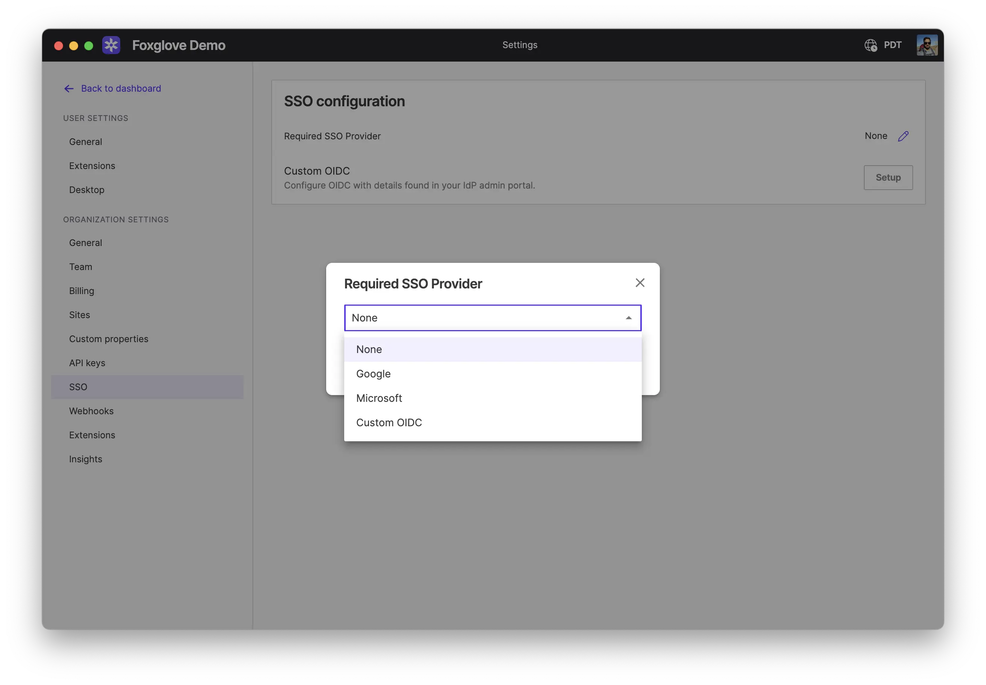The image size is (986, 685).
Task: Click the PDT timezone indicator
Action: click(892, 45)
